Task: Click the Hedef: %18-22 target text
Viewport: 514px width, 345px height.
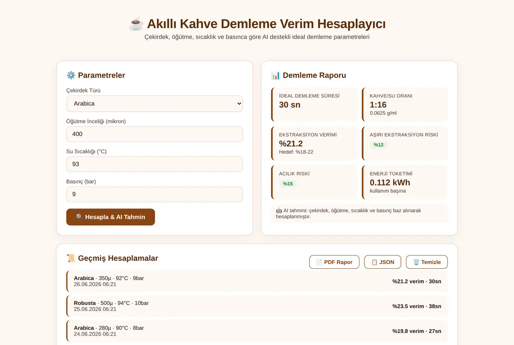Action: click(296, 152)
